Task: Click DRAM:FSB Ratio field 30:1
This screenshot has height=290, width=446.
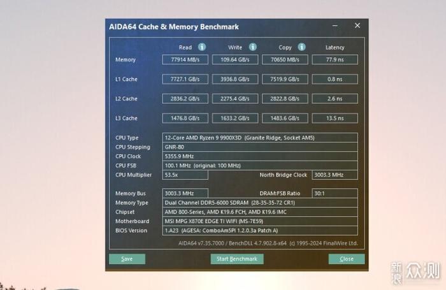Action: [334, 193]
